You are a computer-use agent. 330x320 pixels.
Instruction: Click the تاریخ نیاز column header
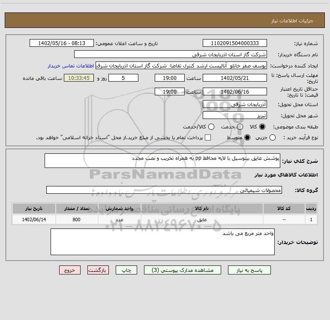pyautogui.click(x=34, y=208)
